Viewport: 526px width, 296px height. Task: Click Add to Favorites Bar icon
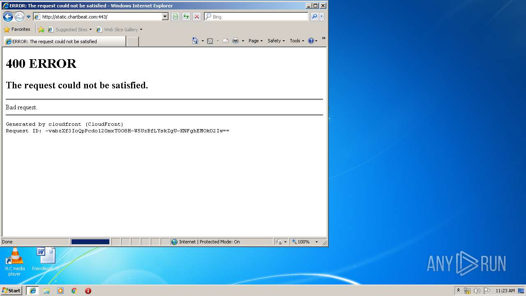(x=41, y=30)
